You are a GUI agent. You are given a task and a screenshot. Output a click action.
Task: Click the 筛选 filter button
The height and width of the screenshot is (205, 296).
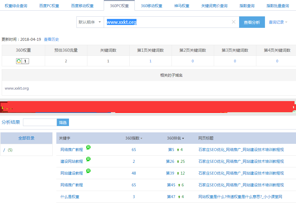[x=63, y=122]
